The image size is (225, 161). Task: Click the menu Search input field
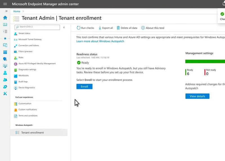(x=37, y=27)
